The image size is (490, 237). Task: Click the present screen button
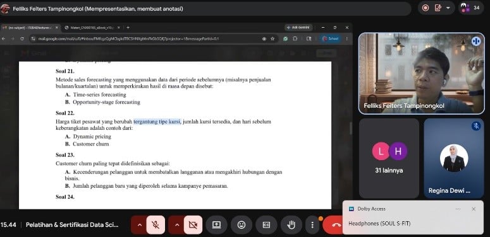coord(216,225)
